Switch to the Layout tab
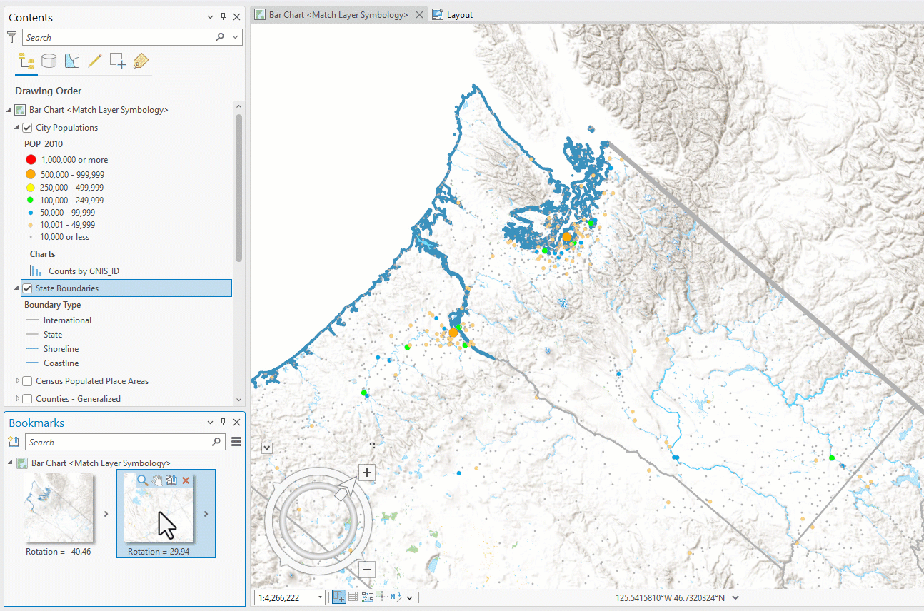The image size is (924, 611). pyautogui.click(x=458, y=14)
